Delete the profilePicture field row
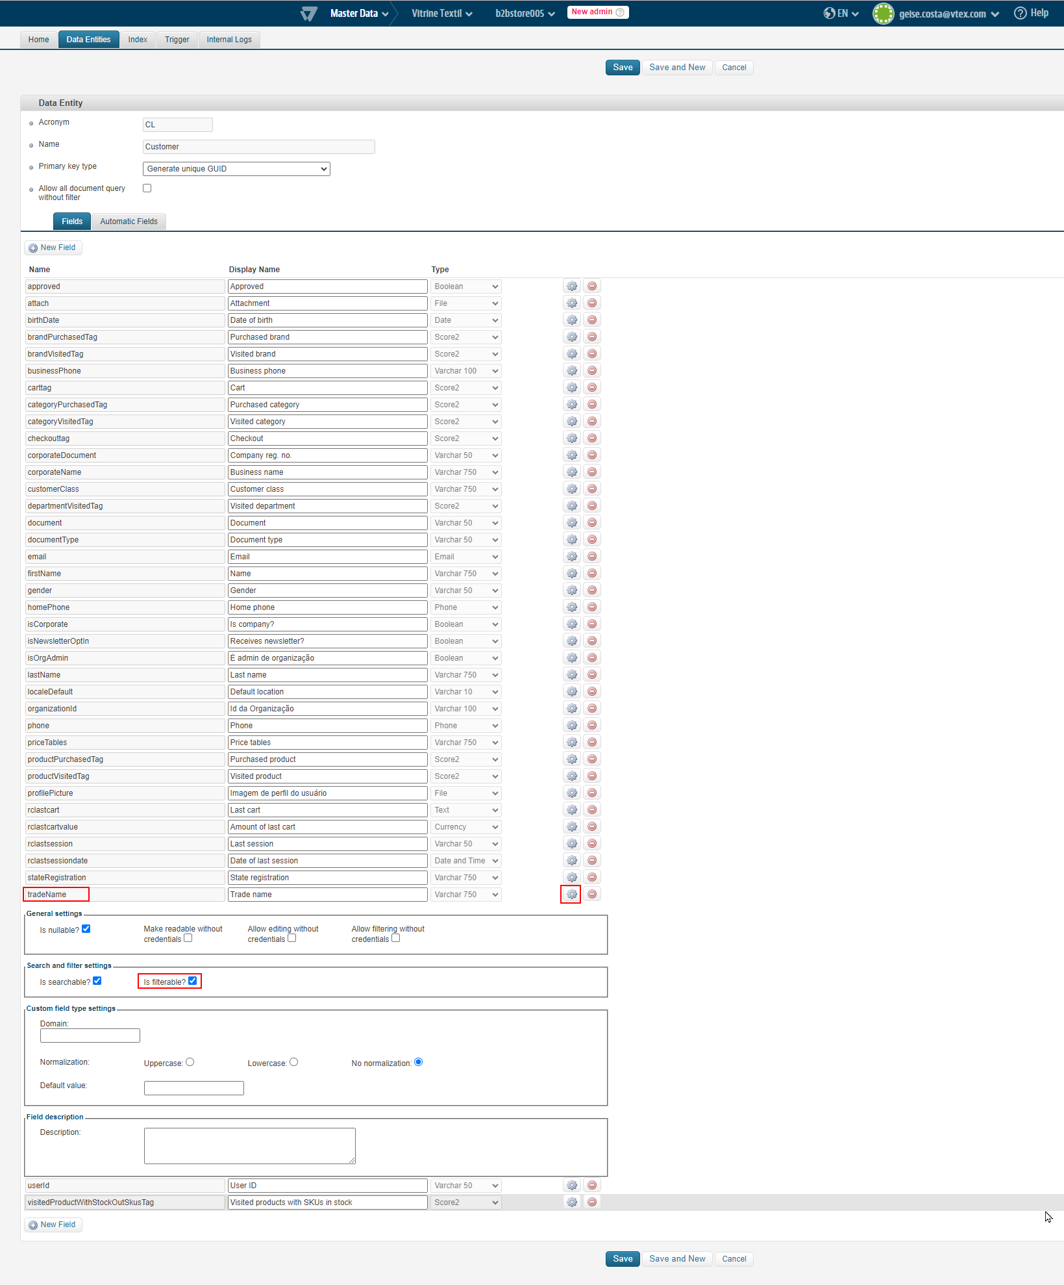 click(592, 793)
